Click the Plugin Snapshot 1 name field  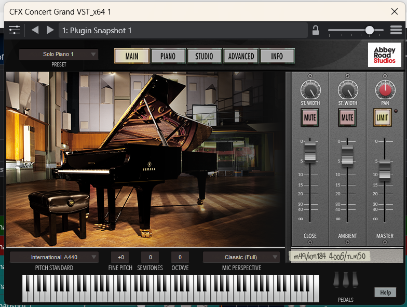click(183, 30)
